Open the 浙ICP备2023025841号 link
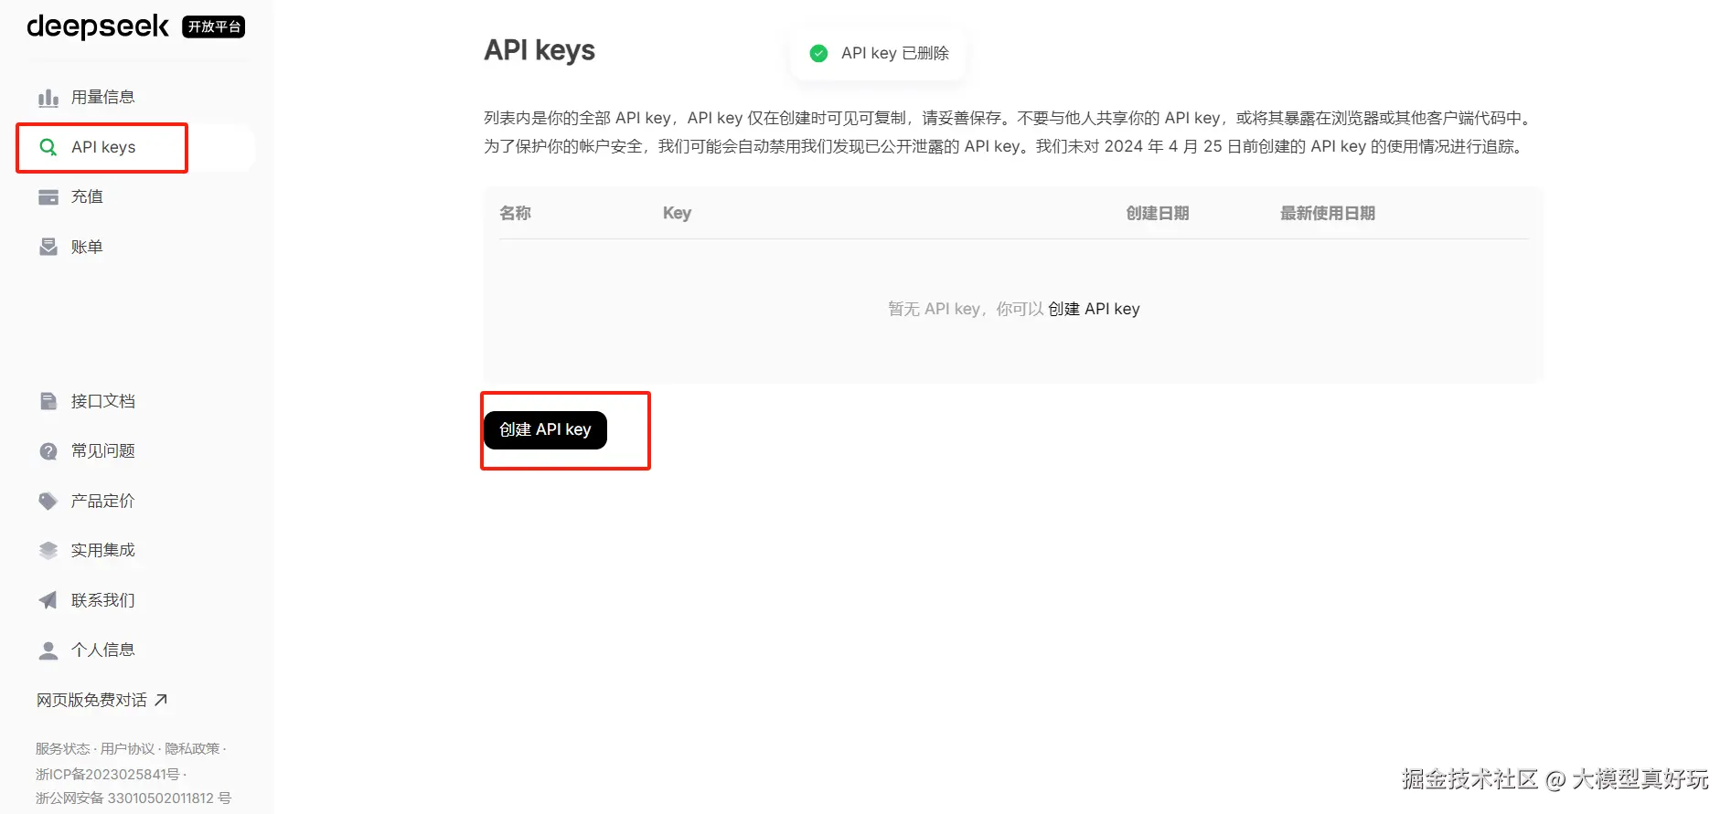The height and width of the screenshot is (814, 1731). (x=108, y=774)
